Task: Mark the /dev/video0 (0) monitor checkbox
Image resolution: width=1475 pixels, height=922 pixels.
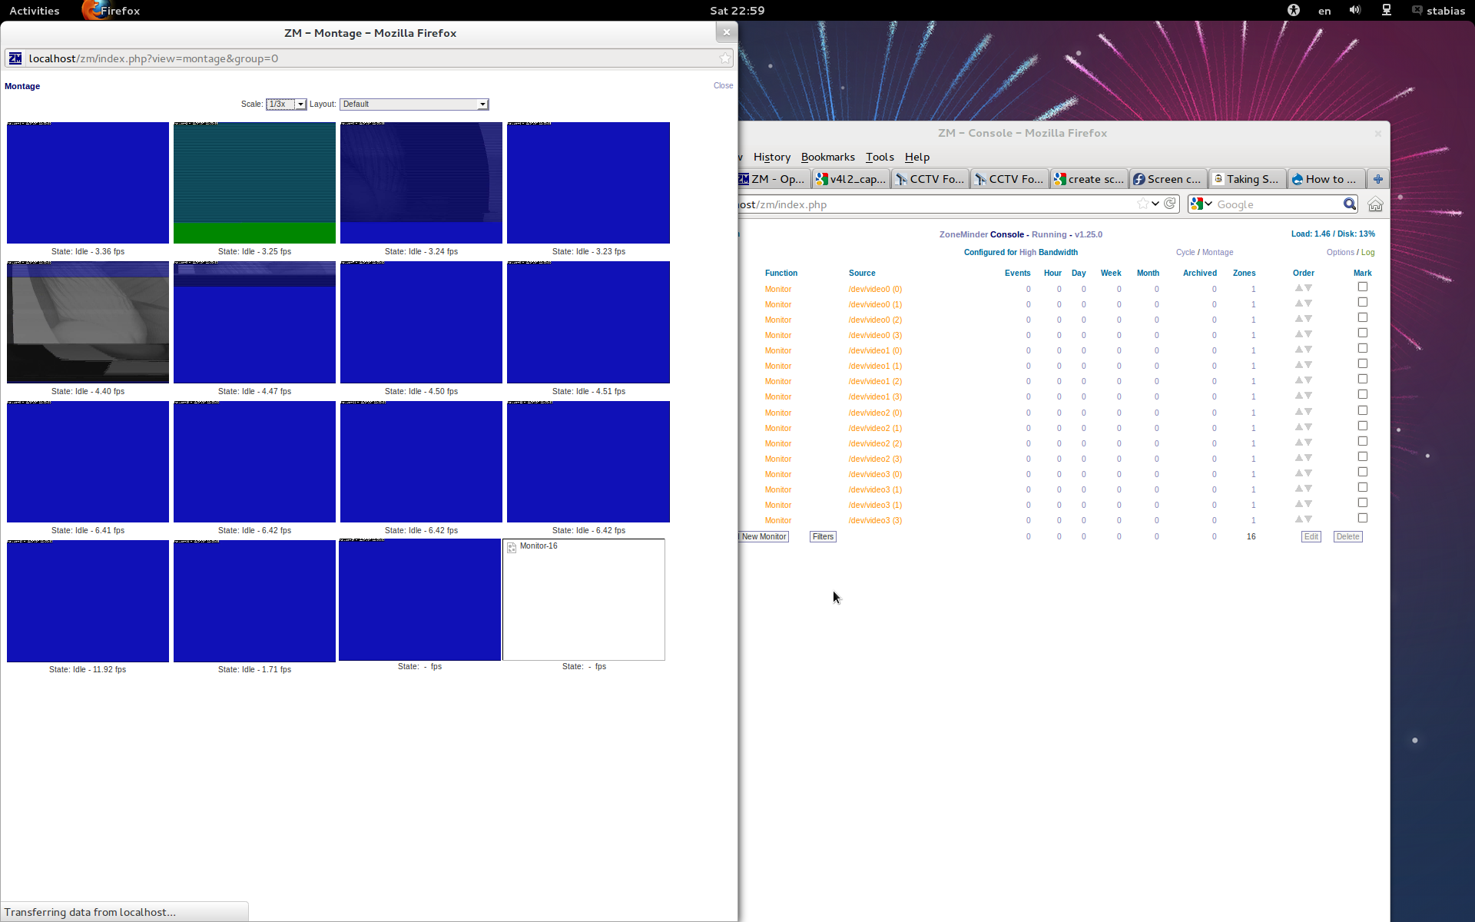Action: 1363,287
